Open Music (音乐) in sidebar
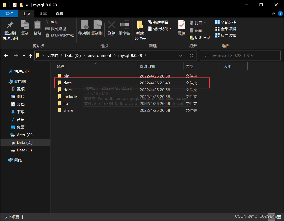284x221 pixels. (x=18, y=119)
